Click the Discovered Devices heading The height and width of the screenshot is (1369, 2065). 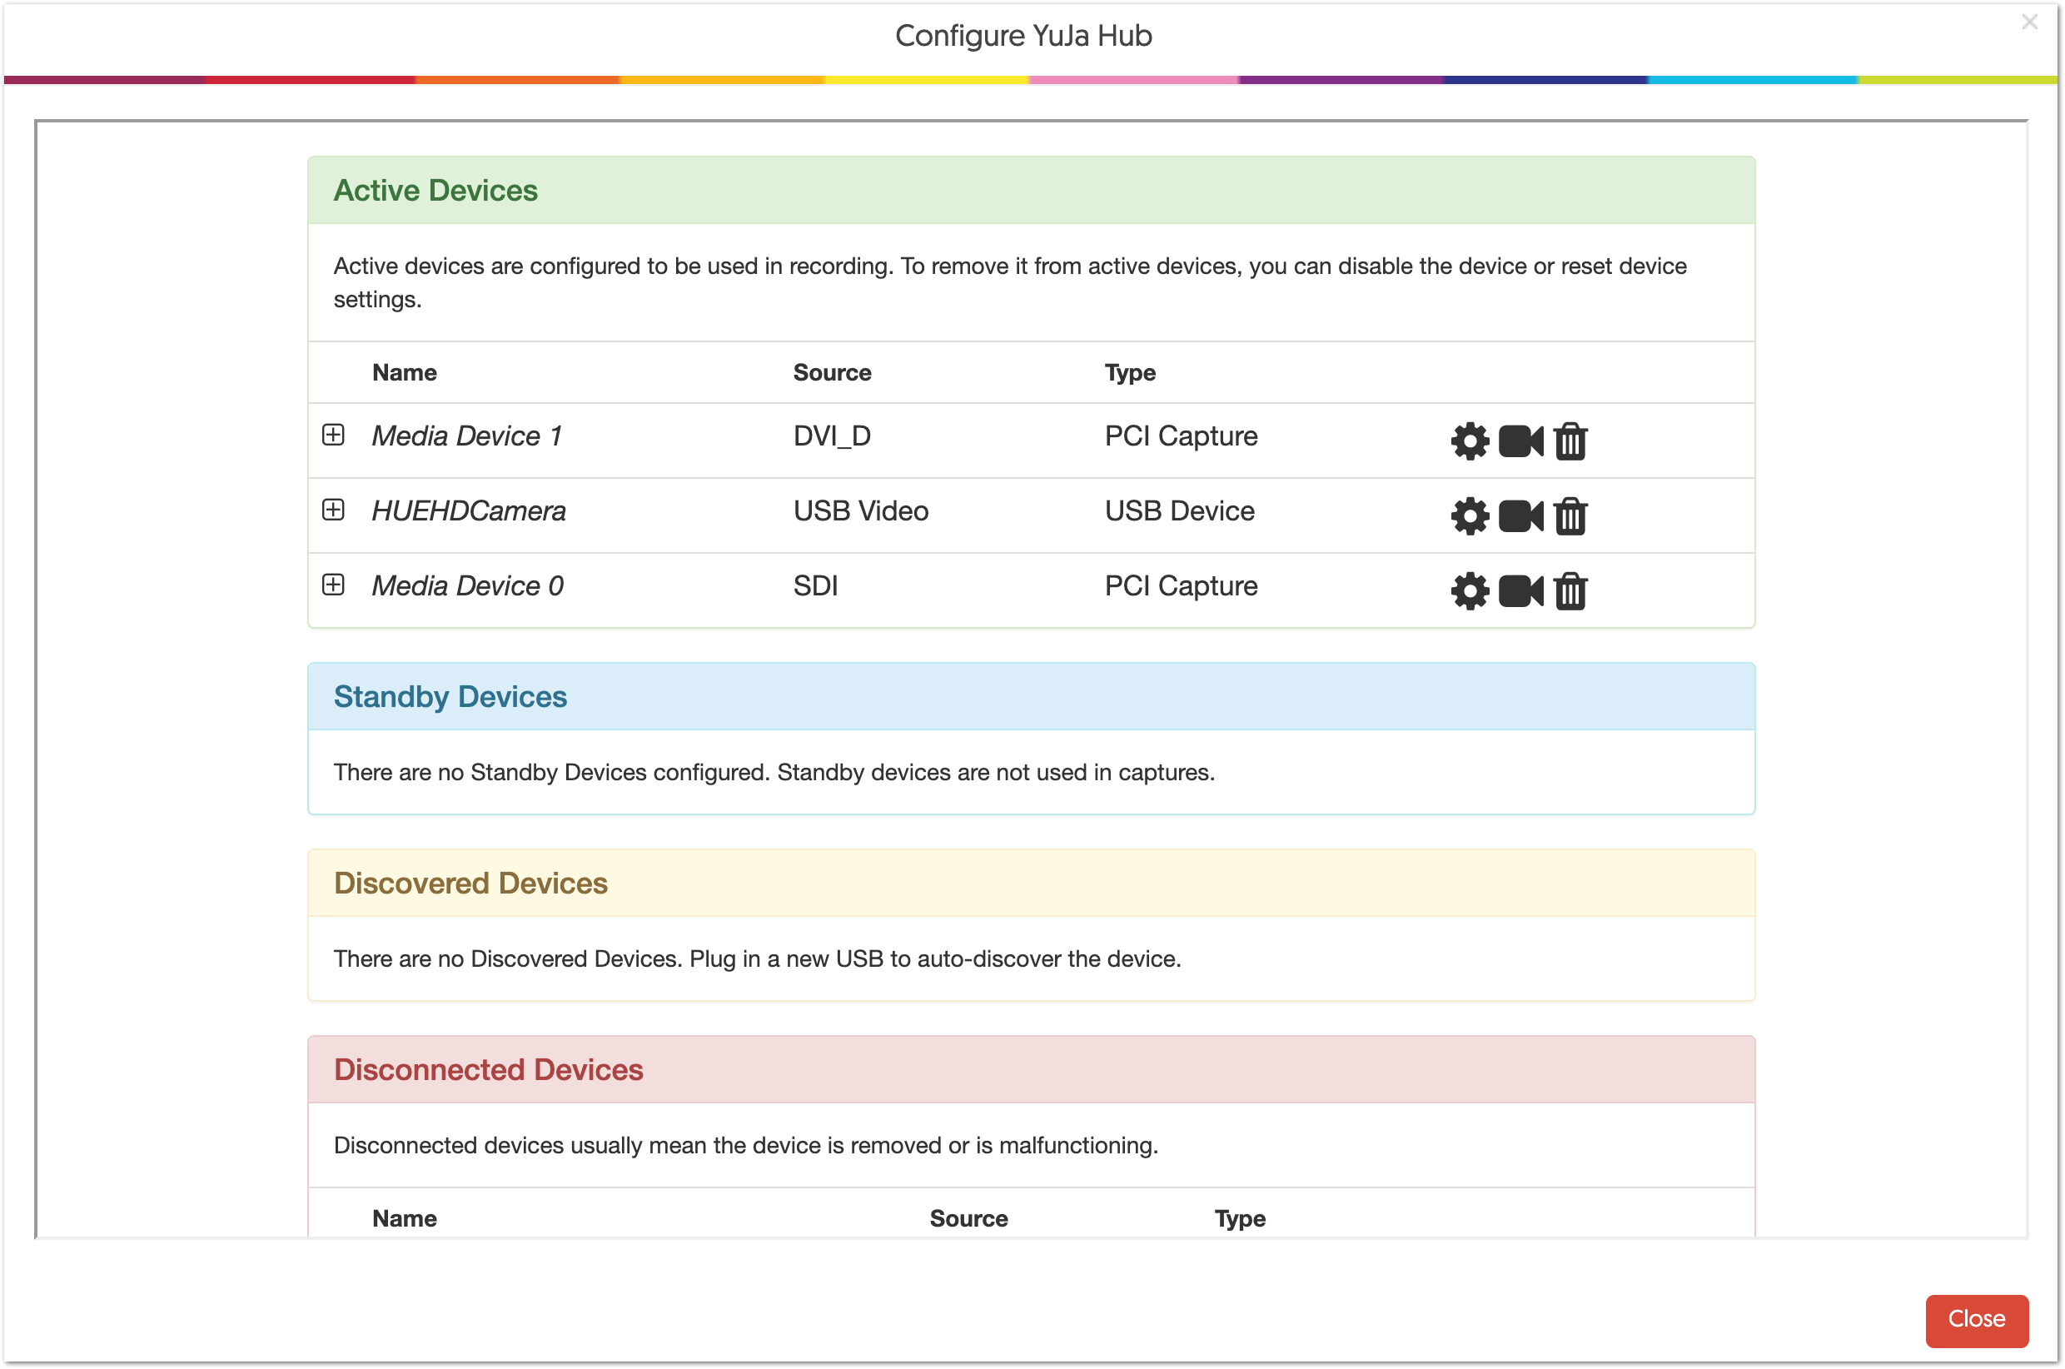[x=470, y=883]
